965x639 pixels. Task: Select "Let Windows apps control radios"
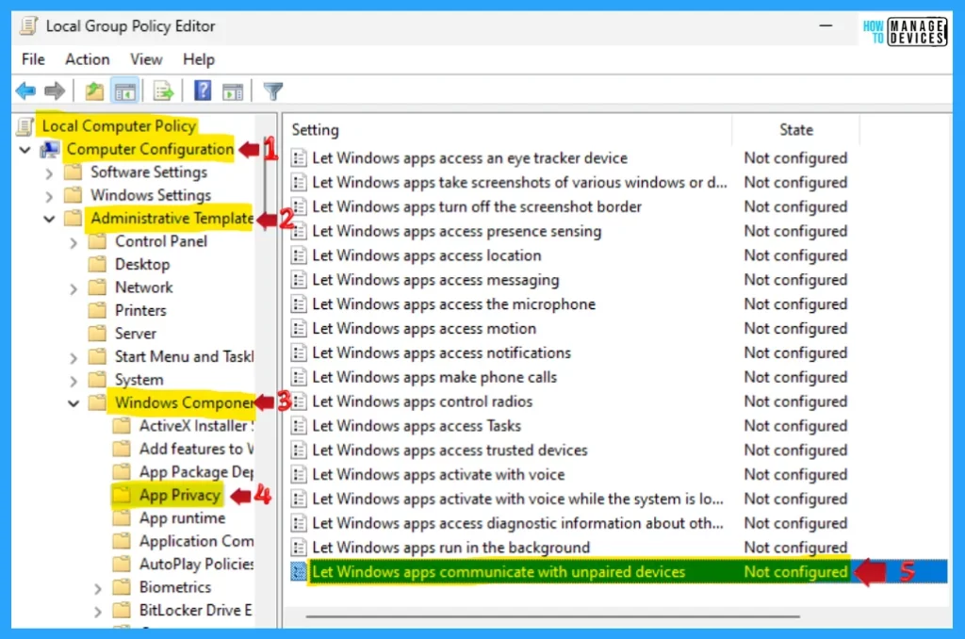coord(422,401)
